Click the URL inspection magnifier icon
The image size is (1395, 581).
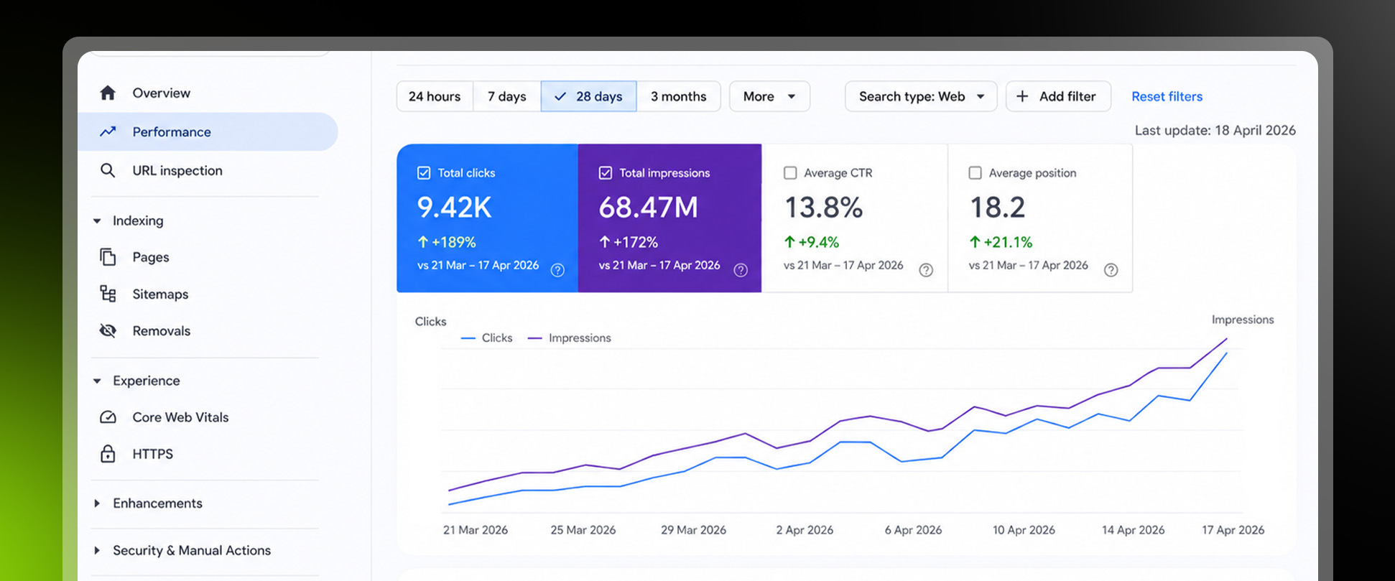[108, 170]
